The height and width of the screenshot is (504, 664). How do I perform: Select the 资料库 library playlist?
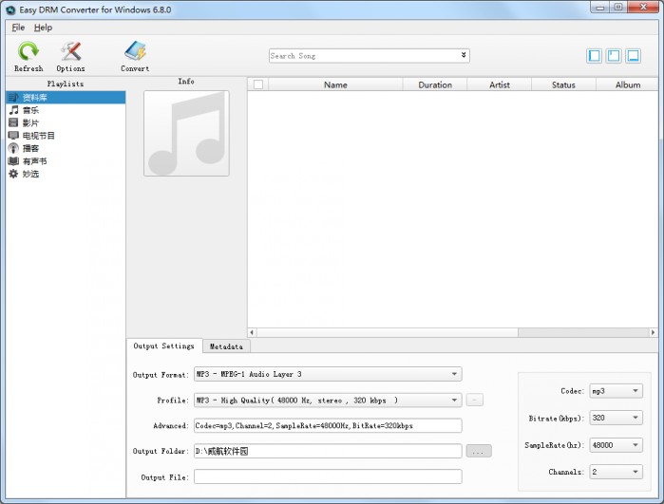click(66, 98)
